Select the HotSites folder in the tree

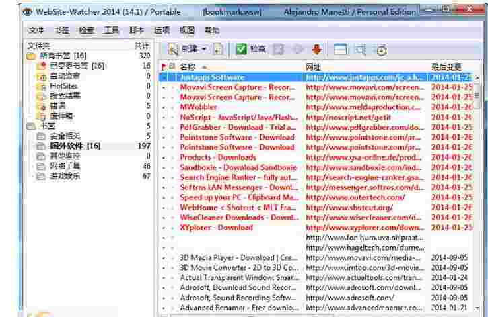click(63, 86)
